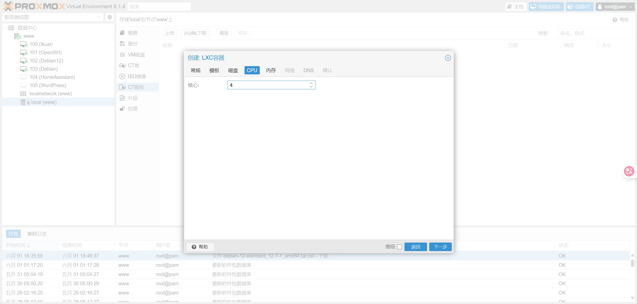Click the server view settings gear
Viewport: 637px width, 304px height.
tap(109, 17)
